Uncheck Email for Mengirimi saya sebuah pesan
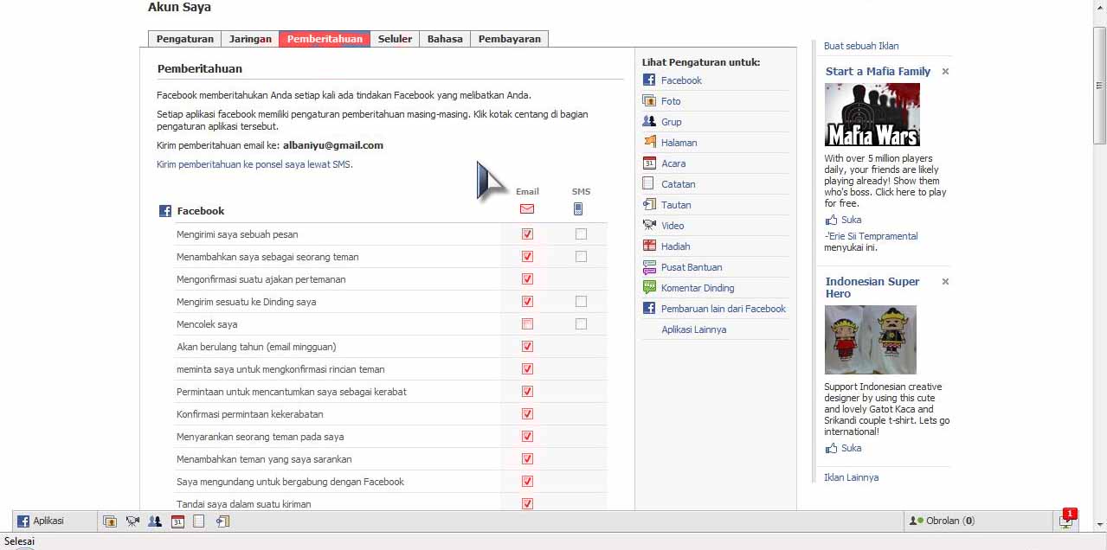1107x550 pixels. (x=527, y=234)
